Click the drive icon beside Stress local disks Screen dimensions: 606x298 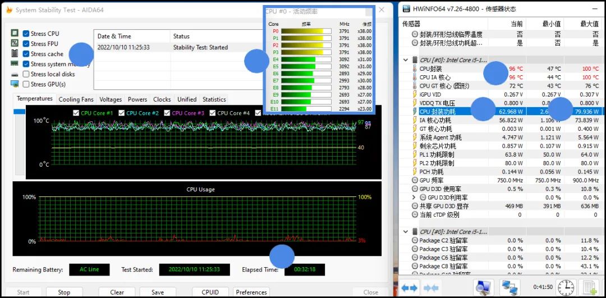coord(15,74)
